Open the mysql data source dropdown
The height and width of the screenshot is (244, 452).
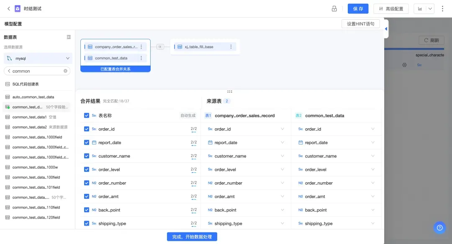(38, 58)
